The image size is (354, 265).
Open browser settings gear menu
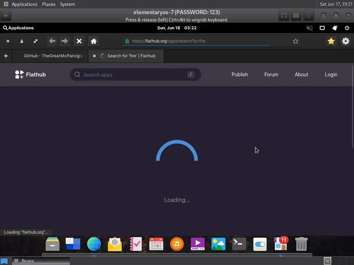point(346,41)
